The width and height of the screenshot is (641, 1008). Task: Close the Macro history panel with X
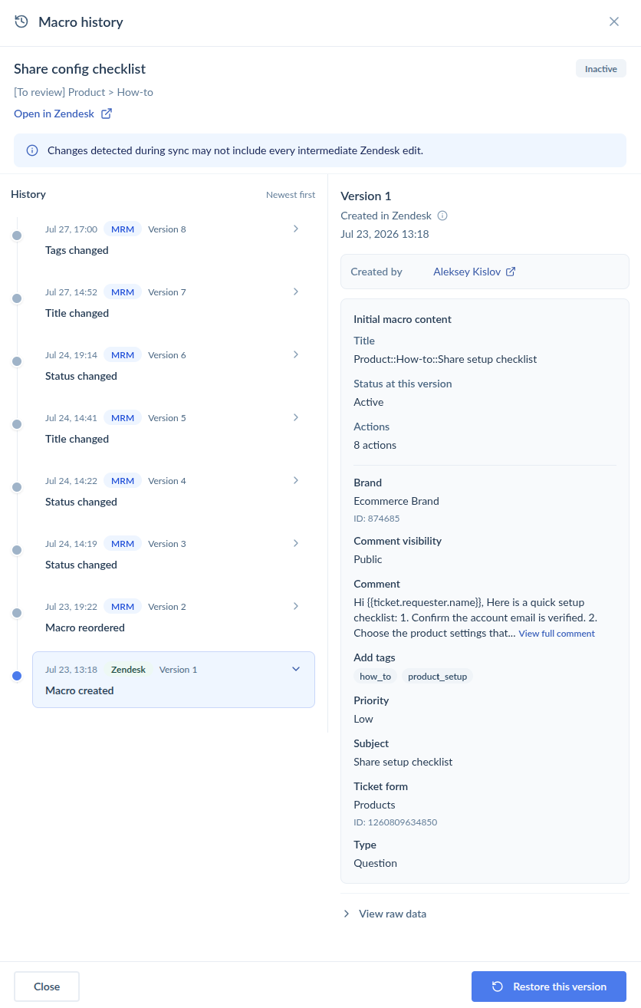pos(614,21)
